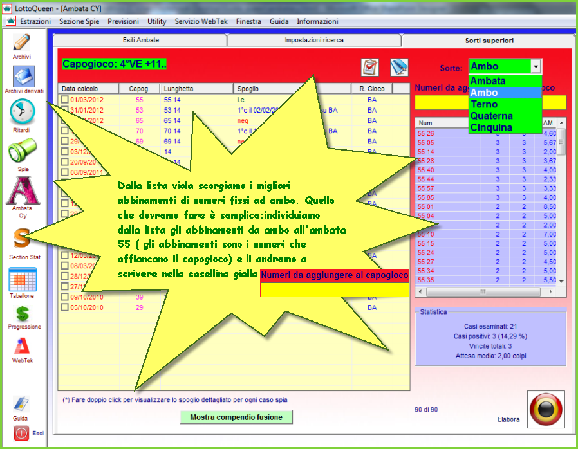Screen dimensions: 578x449
Task: Tick the checkbox for 09/10/2010
Action: click(x=64, y=297)
